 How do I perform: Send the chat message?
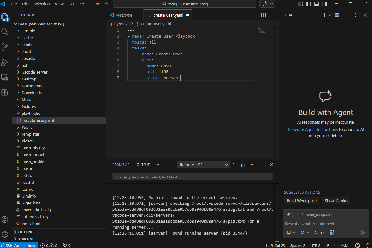coord(363,233)
